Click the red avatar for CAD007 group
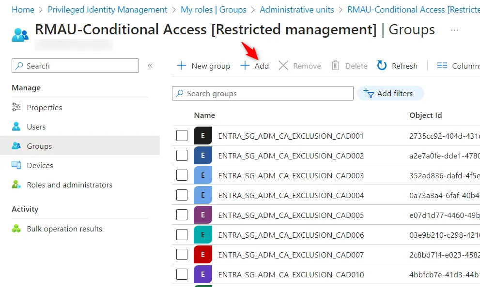 pos(203,255)
